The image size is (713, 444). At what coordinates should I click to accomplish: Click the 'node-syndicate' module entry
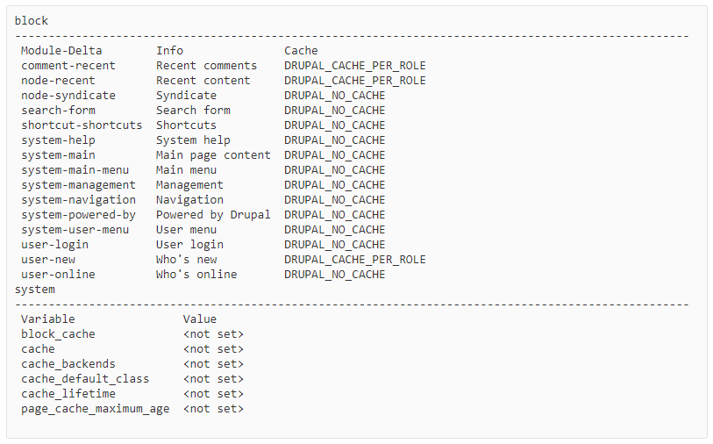click(68, 96)
